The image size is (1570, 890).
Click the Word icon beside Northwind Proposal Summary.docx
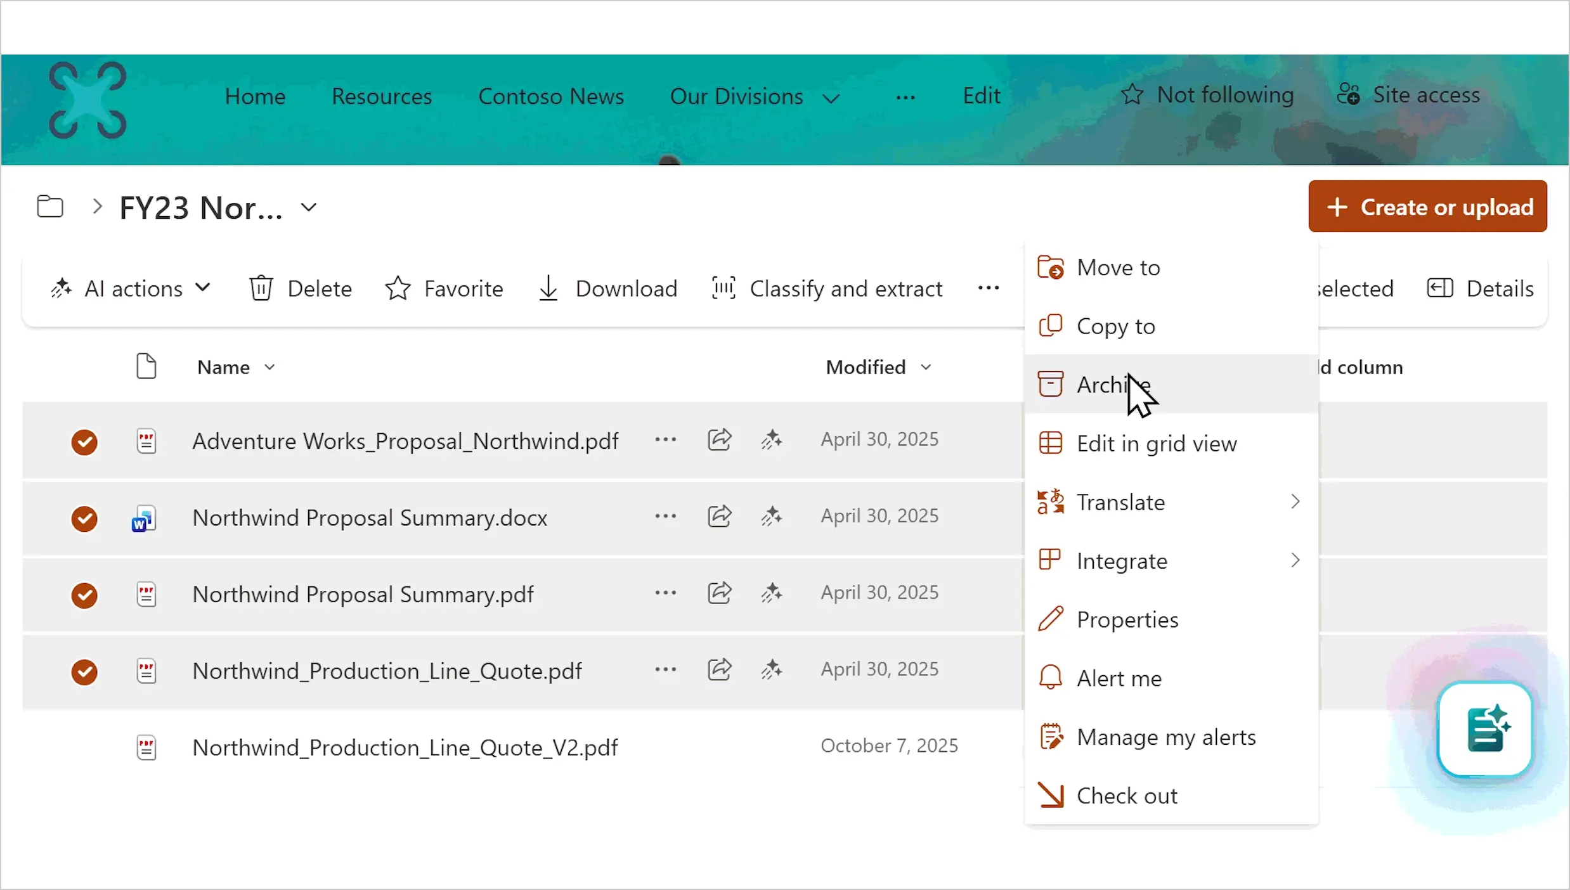point(145,518)
